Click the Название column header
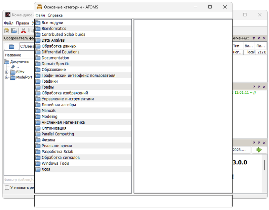 pos(19,55)
